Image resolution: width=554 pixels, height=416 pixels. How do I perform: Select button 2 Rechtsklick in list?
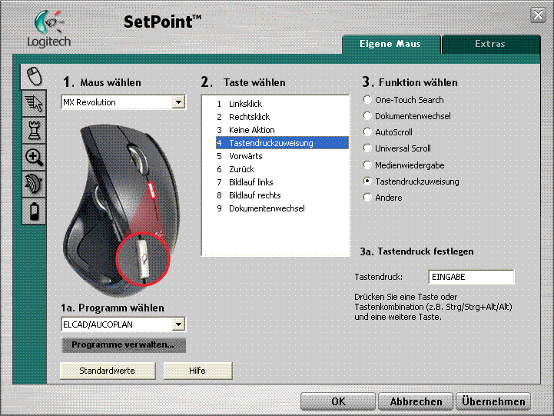coord(282,117)
